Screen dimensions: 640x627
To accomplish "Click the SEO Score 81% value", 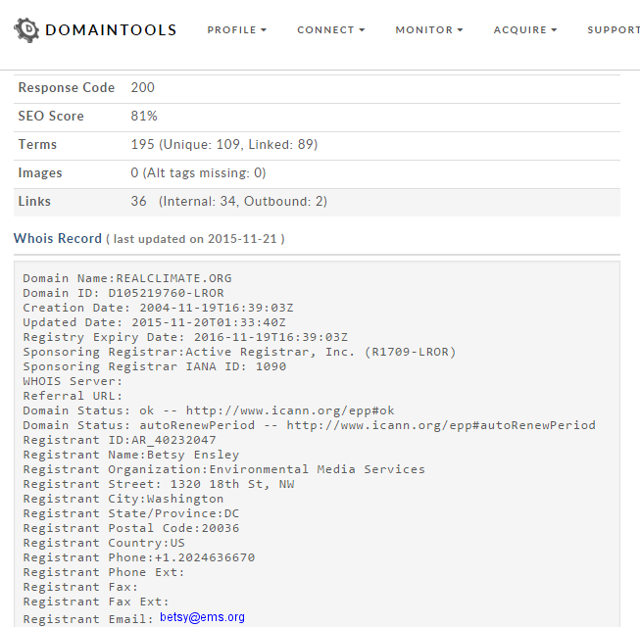I will pos(144,117).
